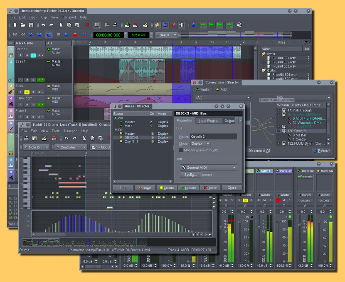This screenshot has width=345, height=282.
Task: Click the Undo arrow in main toolbar
Action: pos(43,25)
